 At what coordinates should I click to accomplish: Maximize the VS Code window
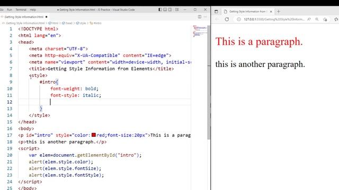tap(195, 9)
